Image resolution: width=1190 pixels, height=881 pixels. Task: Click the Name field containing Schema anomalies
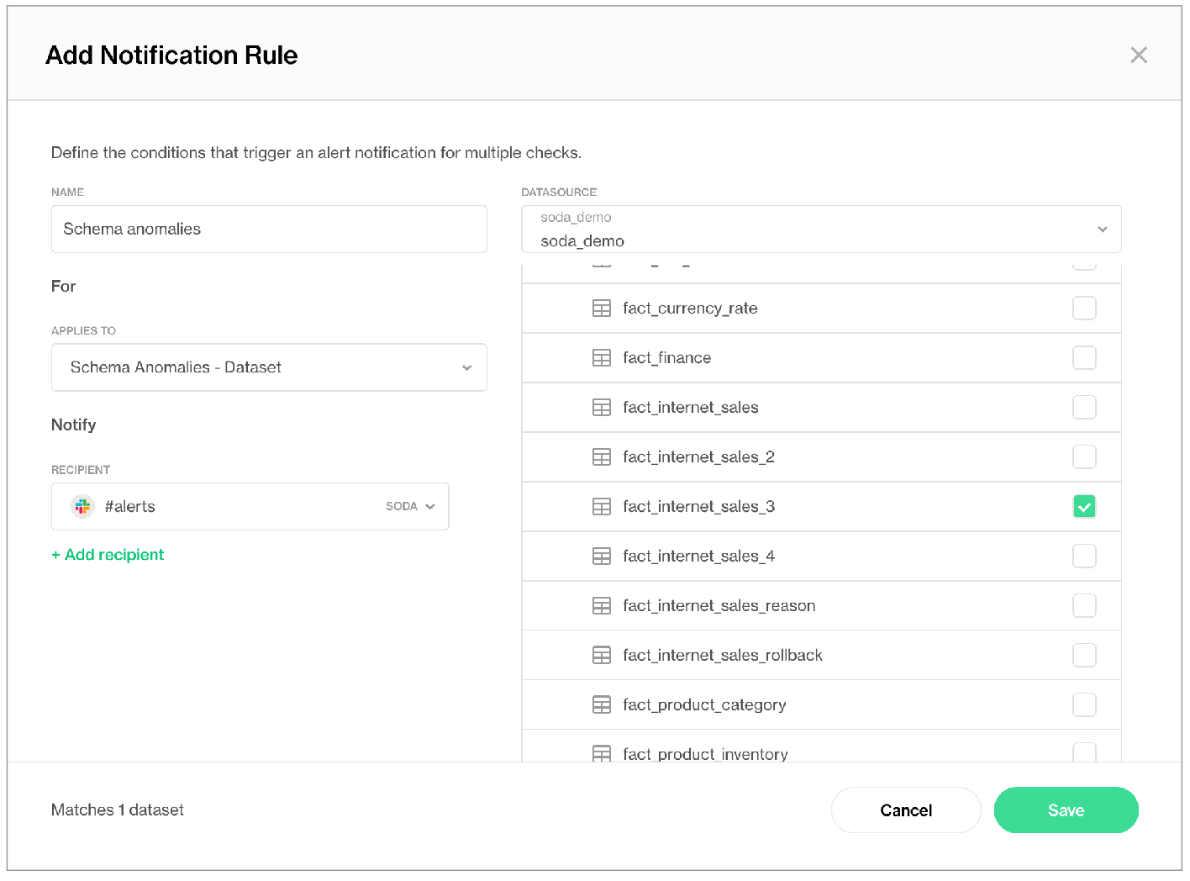(x=269, y=229)
